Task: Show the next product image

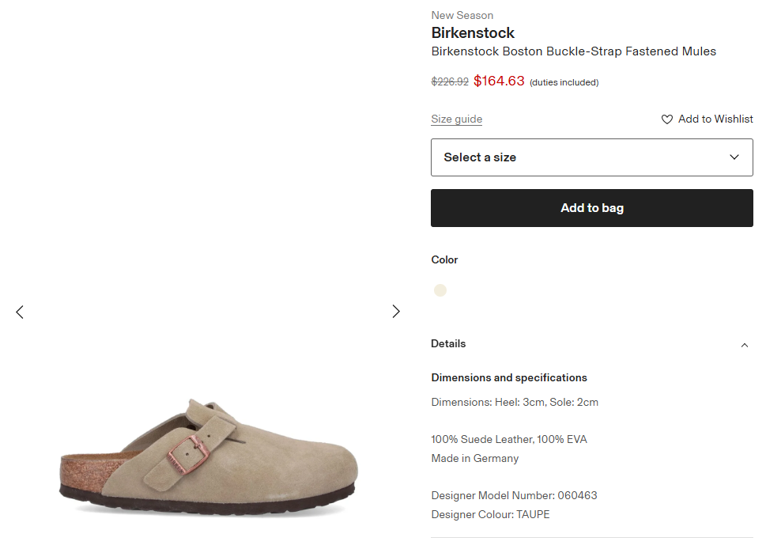Action: [396, 312]
